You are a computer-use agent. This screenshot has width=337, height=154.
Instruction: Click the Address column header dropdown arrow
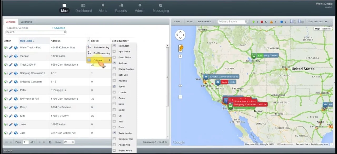coord(88,41)
